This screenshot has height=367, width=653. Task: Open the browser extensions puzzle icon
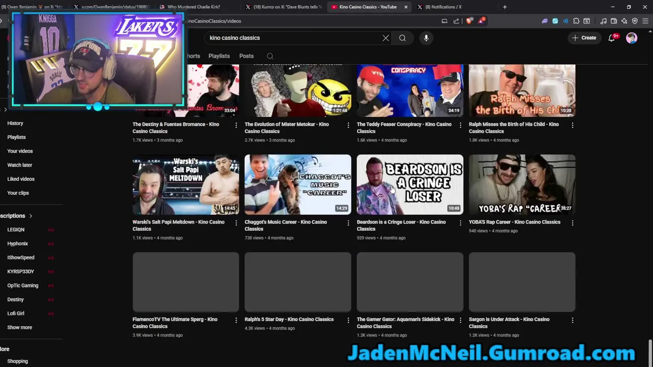tap(576, 21)
